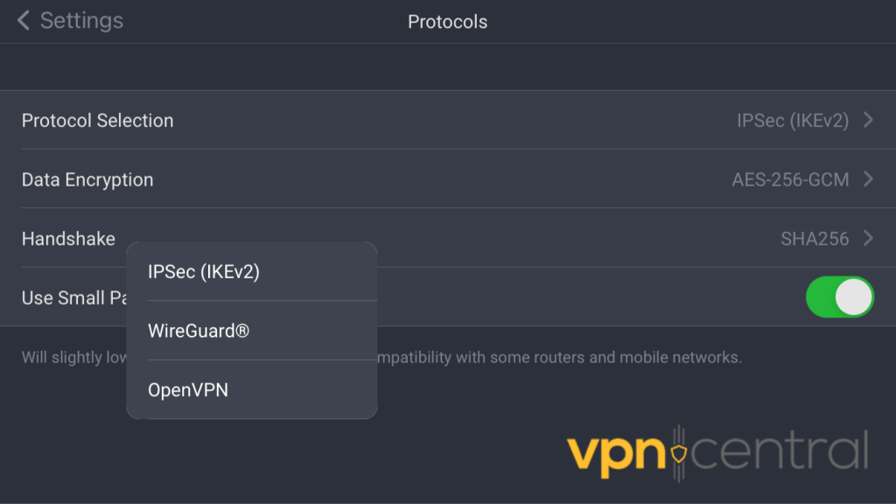Open the Protocol Selection options
The image size is (896, 504).
[x=97, y=120]
